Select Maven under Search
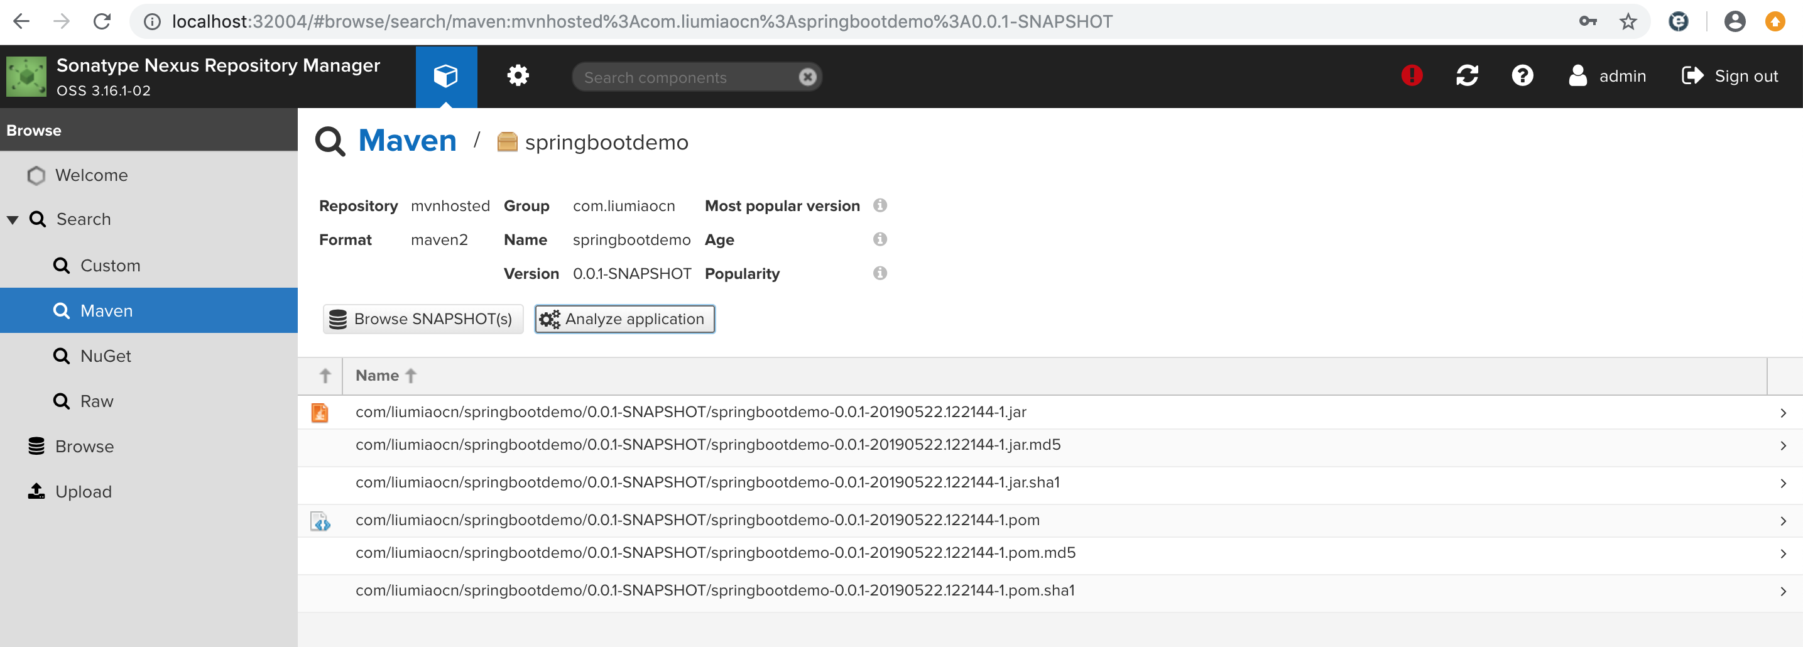Viewport: 1803px width, 647px height. (x=106, y=310)
